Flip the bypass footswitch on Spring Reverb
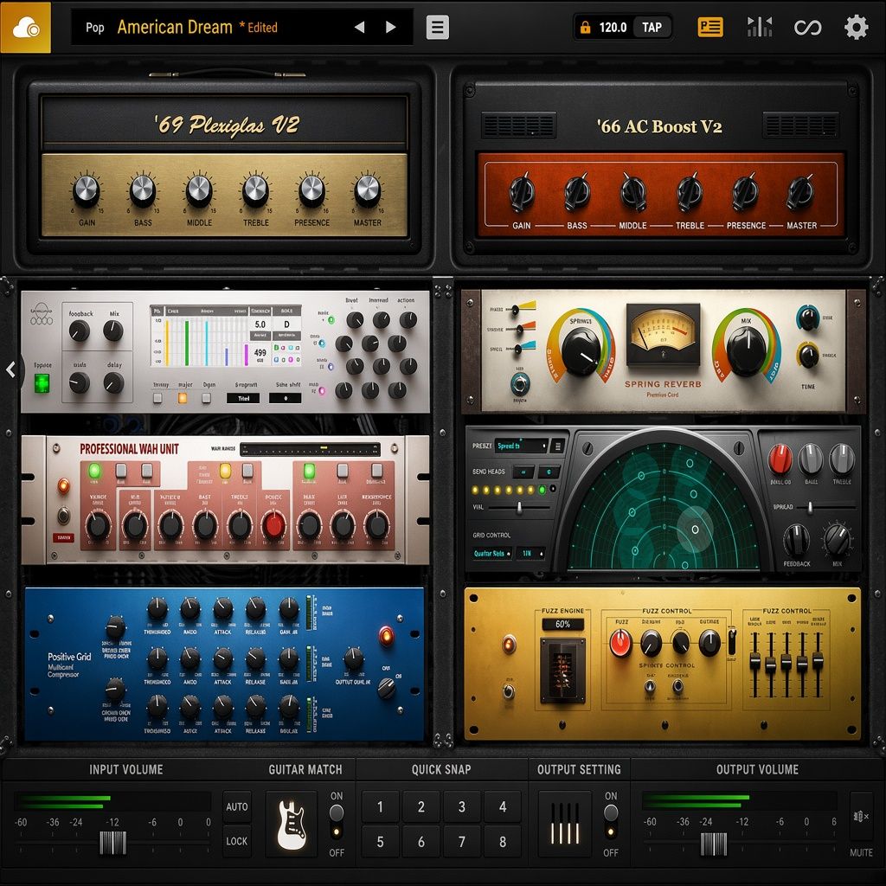Screen dimensions: 886x886 pos(520,384)
